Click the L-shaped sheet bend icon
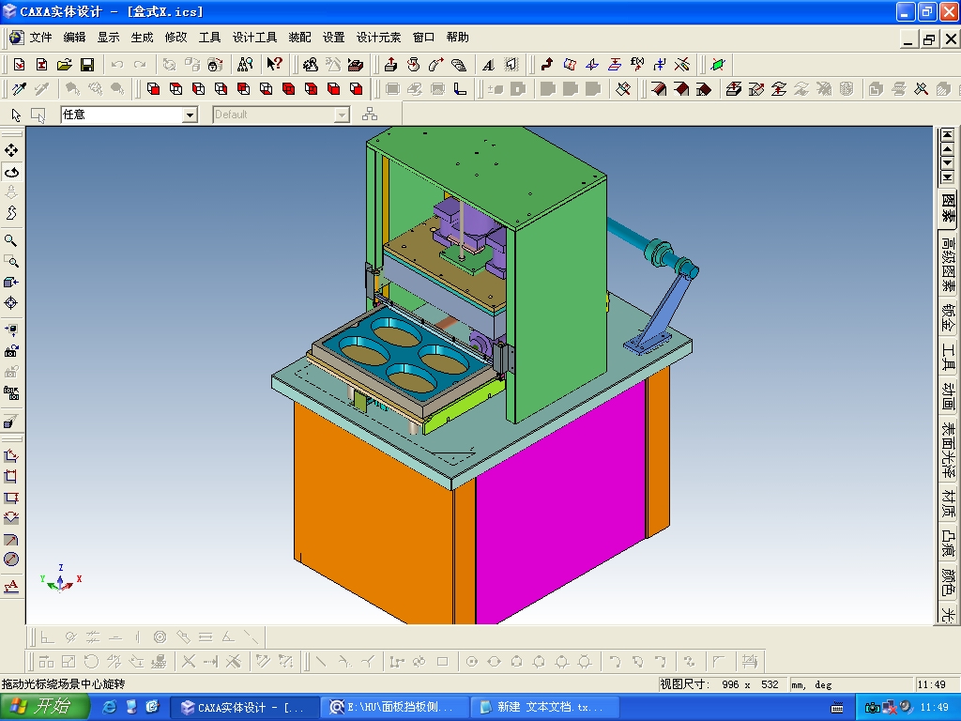 click(x=460, y=89)
